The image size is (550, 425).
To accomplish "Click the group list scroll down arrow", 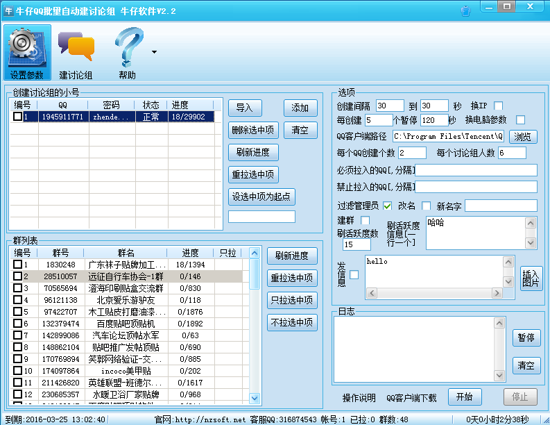I will tap(255, 399).
